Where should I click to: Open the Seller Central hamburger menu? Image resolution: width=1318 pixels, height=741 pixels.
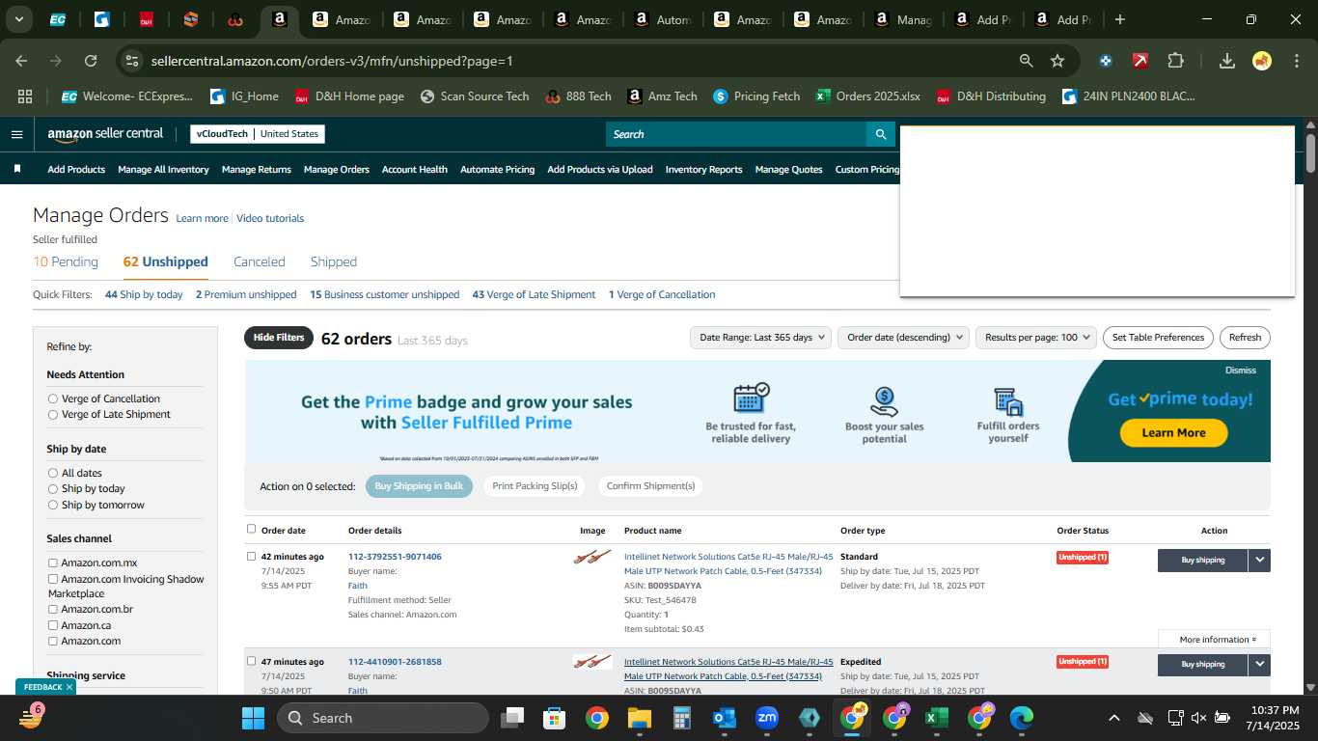coord(16,134)
